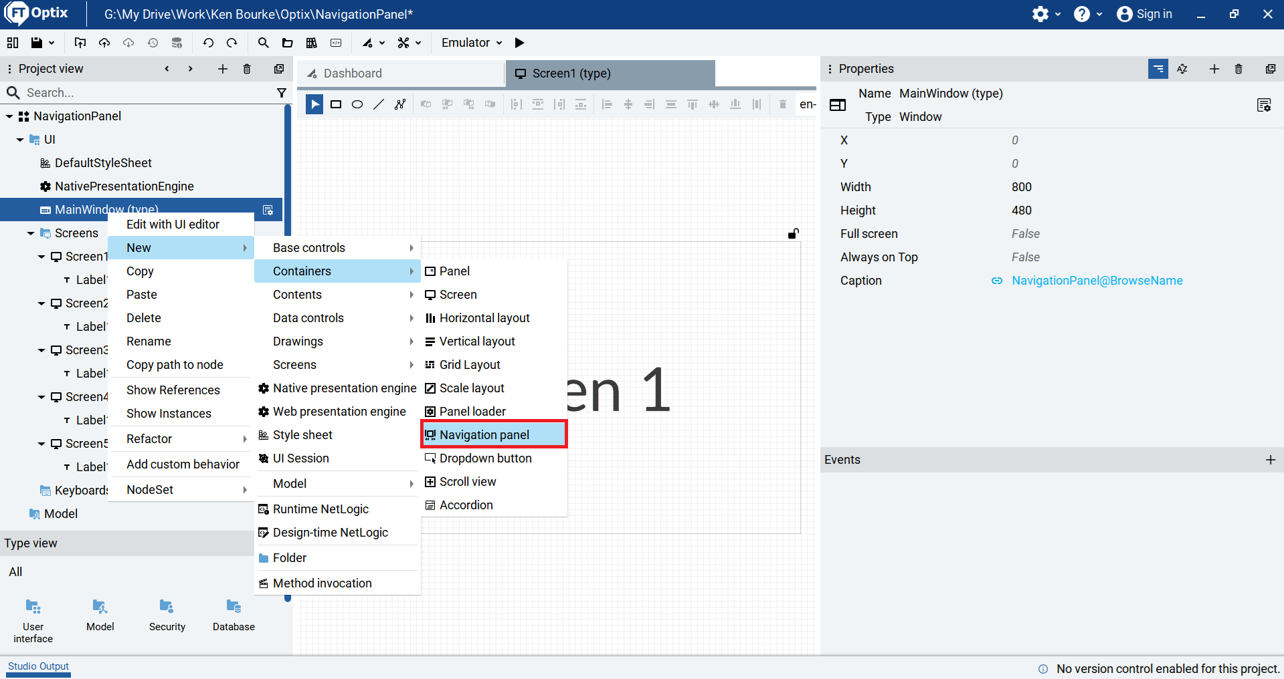The height and width of the screenshot is (679, 1284).
Task: Choose Accordion menu entry
Action: point(494,505)
